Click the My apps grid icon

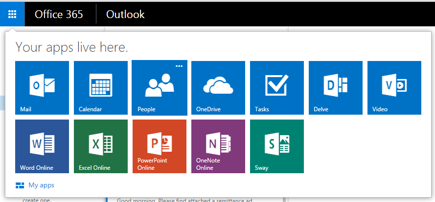coord(20,185)
